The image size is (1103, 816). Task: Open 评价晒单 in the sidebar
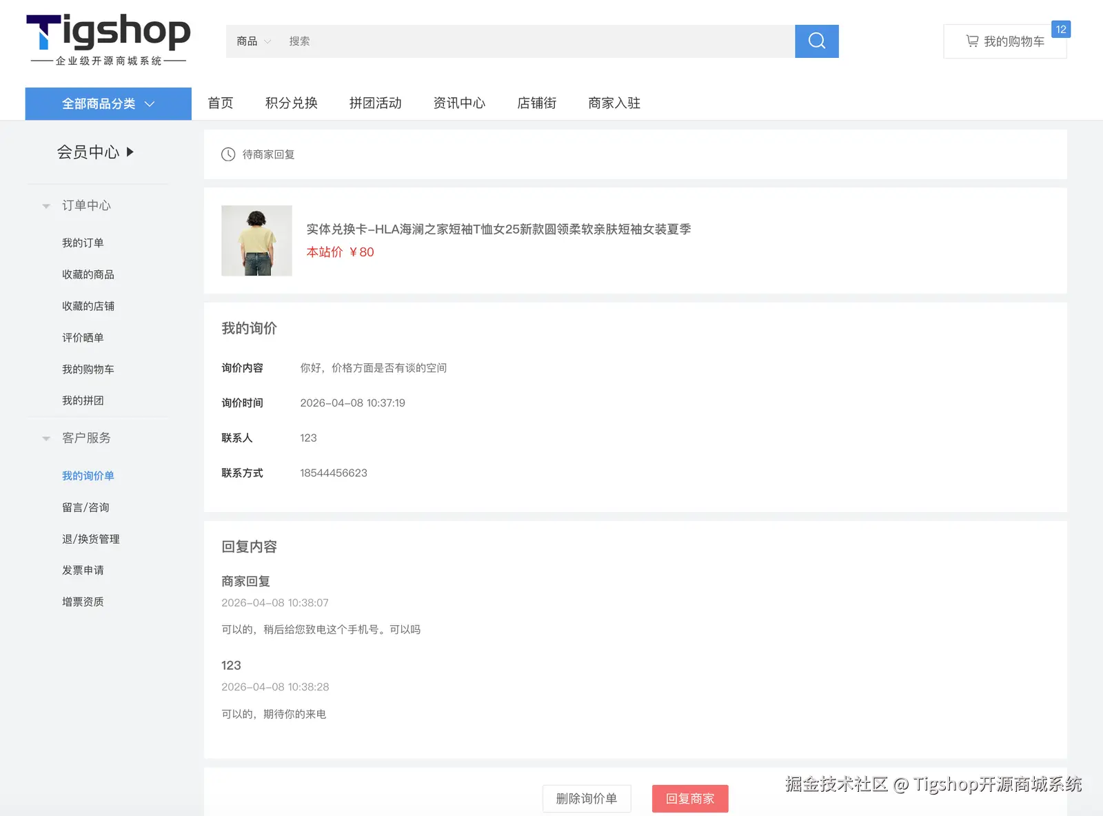tap(83, 338)
